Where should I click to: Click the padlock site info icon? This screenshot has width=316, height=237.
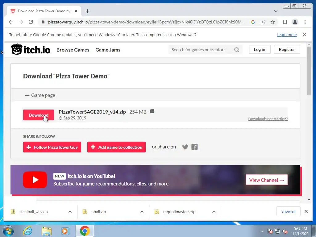43,22
